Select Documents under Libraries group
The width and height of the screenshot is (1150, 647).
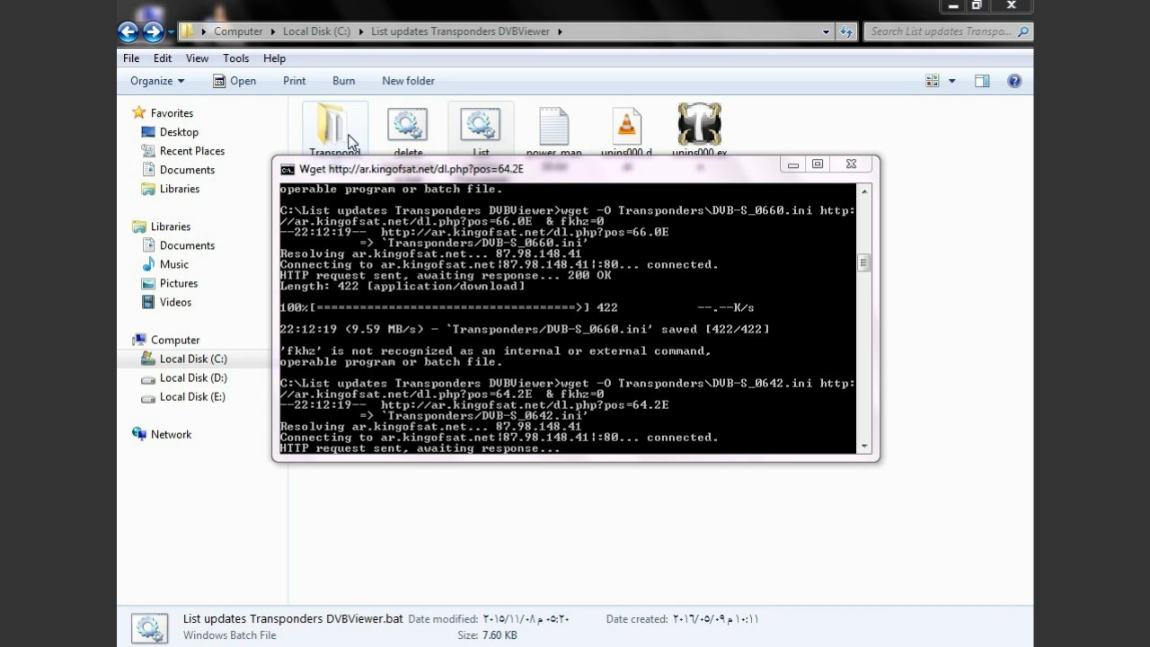[x=187, y=245]
